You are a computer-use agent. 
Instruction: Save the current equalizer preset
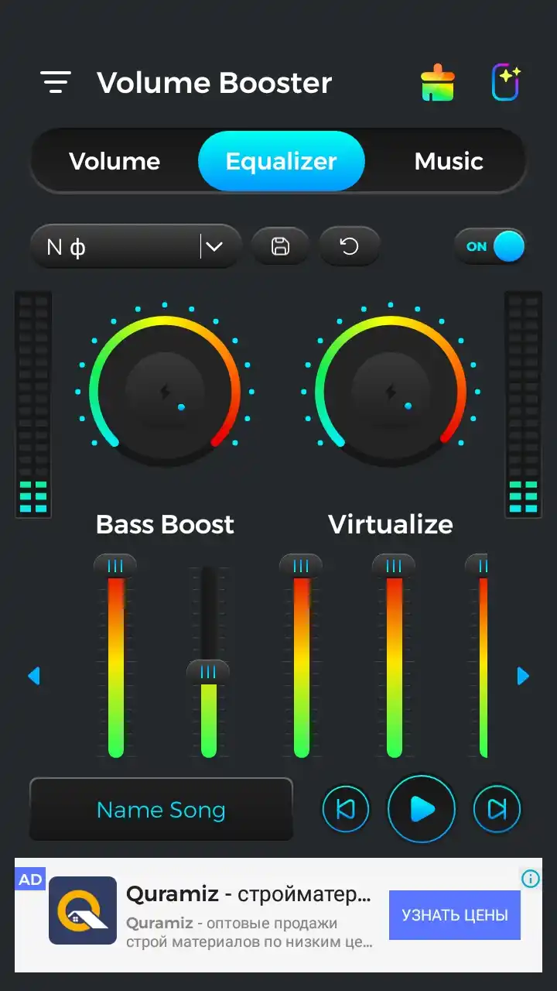(x=280, y=246)
